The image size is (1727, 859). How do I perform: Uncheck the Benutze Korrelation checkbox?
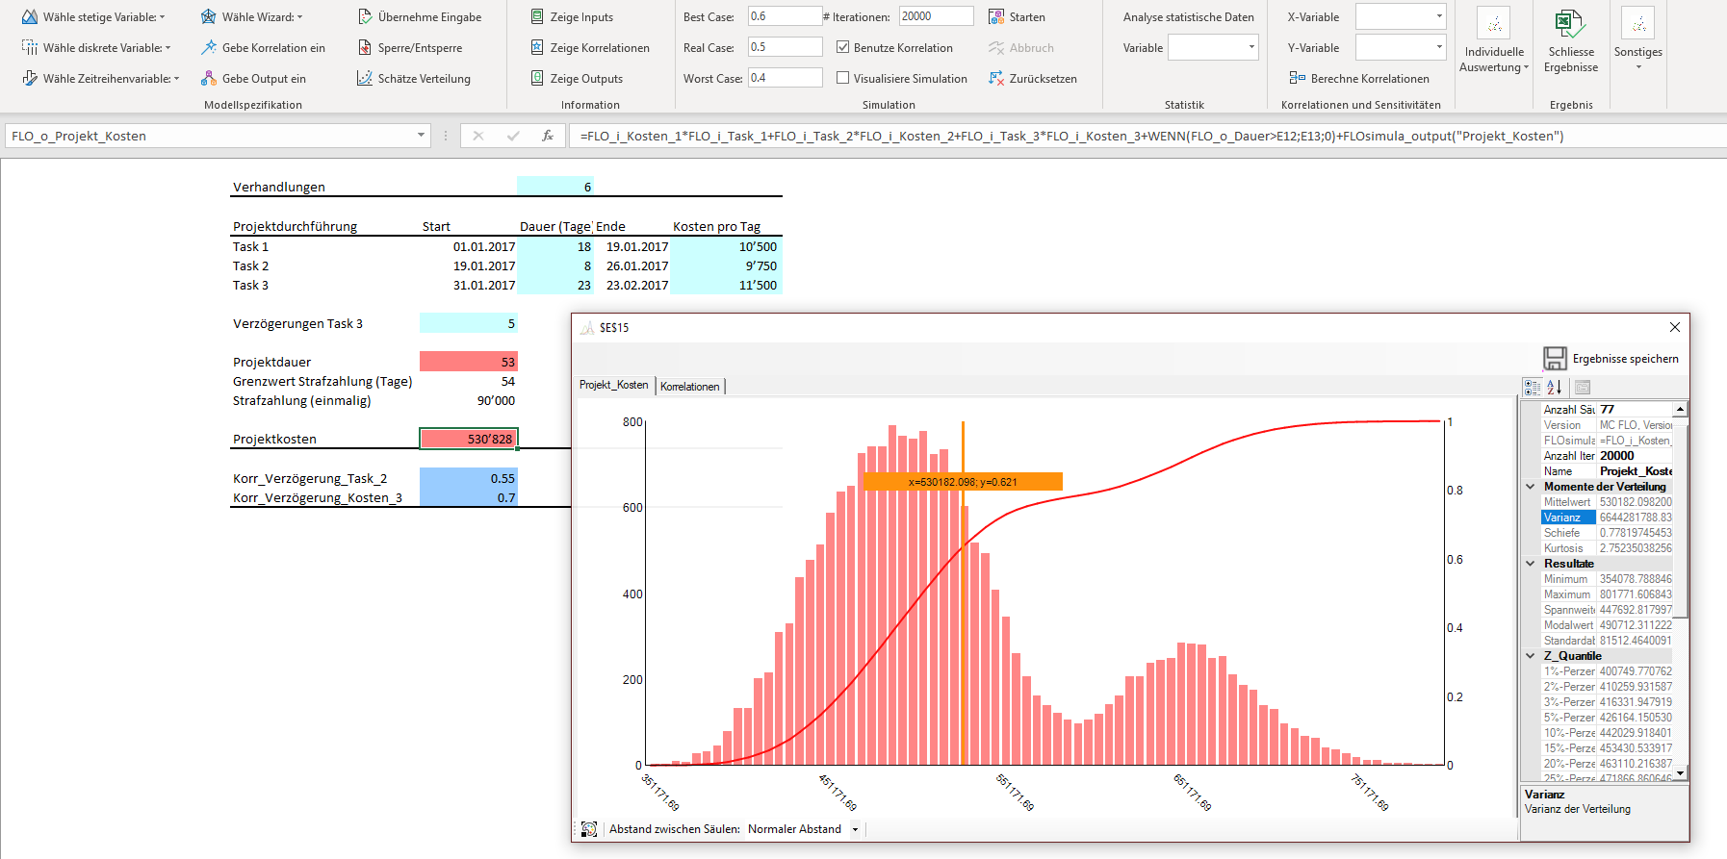pyautogui.click(x=843, y=48)
